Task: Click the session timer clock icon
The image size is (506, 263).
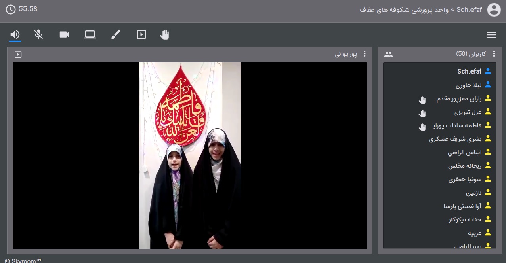Action: (x=11, y=9)
